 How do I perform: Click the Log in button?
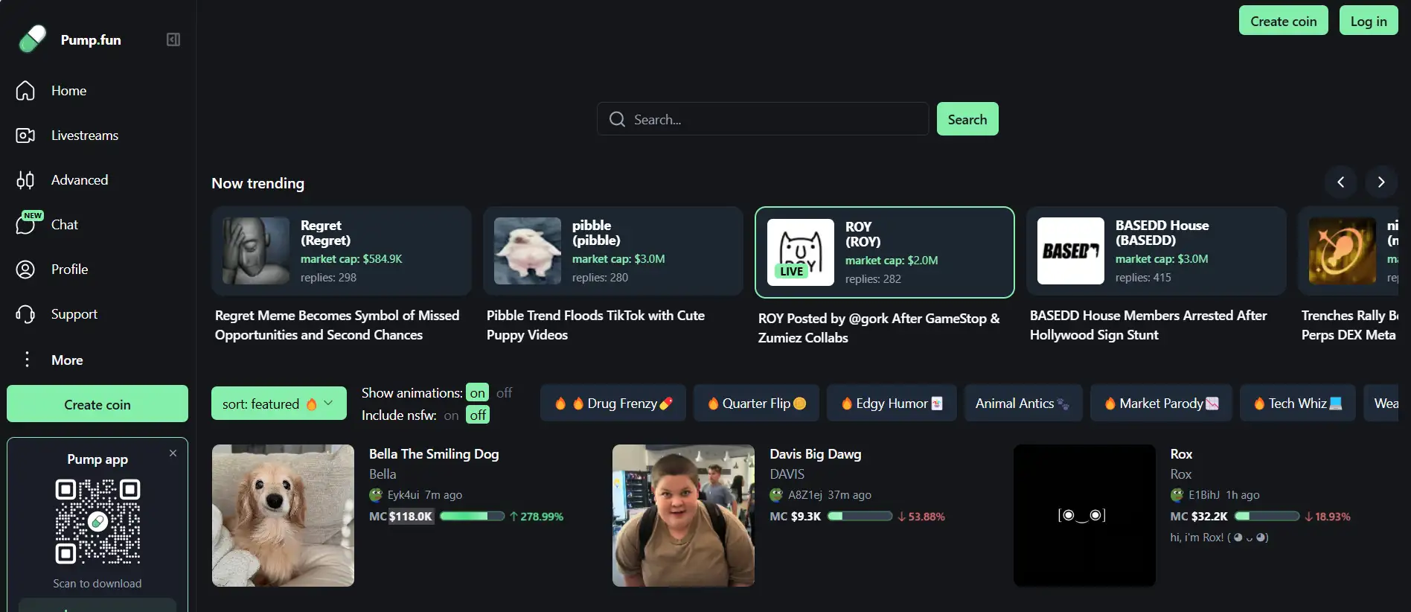(x=1368, y=21)
